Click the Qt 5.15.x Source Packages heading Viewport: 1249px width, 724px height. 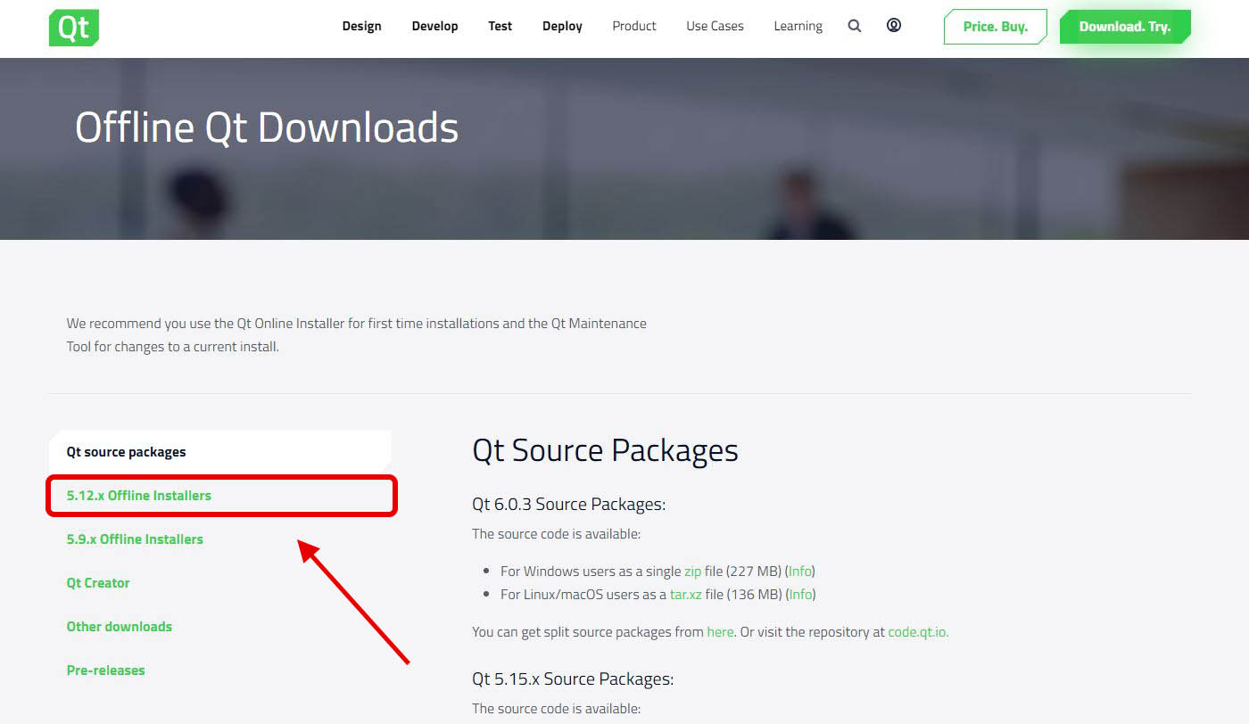tap(573, 679)
